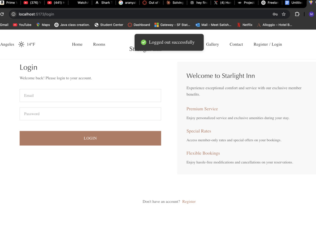Viewport: 316px width, 237px height.
Task: Open Student Center bookmark
Action: click(109, 25)
